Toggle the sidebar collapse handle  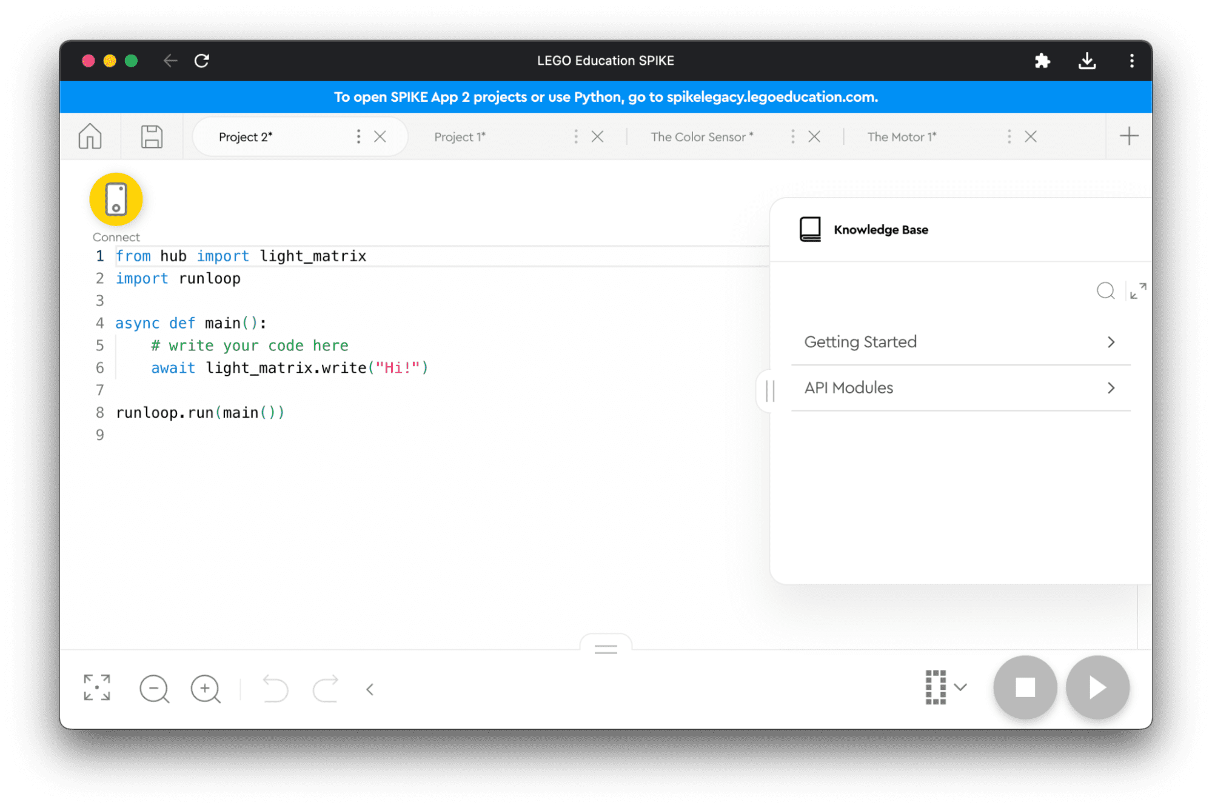[771, 390]
